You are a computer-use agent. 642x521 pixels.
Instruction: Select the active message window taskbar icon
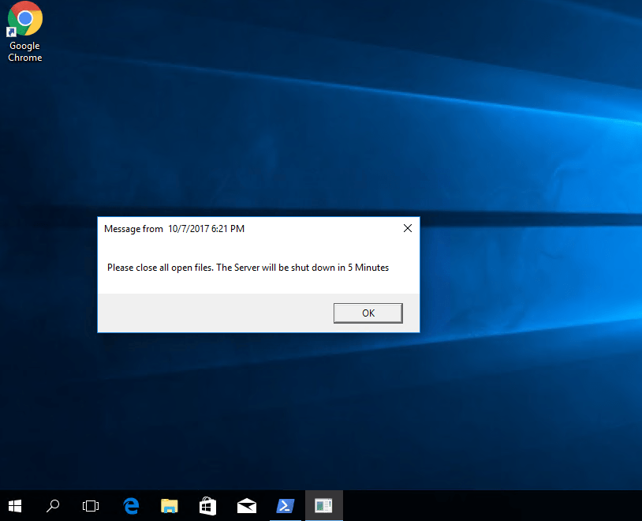(x=323, y=505)
